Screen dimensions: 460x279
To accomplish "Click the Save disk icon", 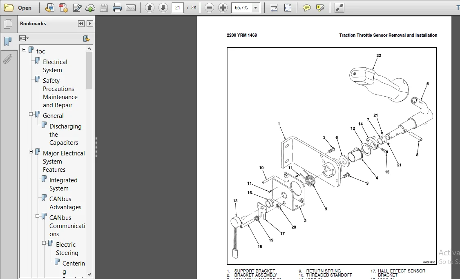I will [104, 8].
